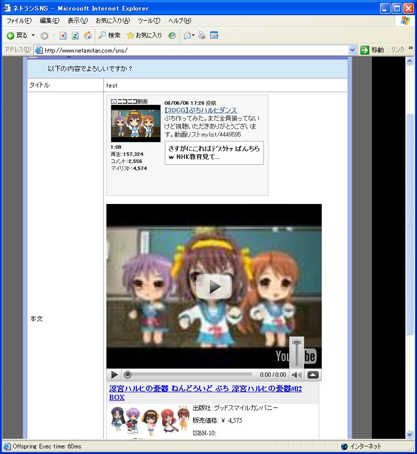Open the お気に入り favorites star button

click(x=144, y=35)
